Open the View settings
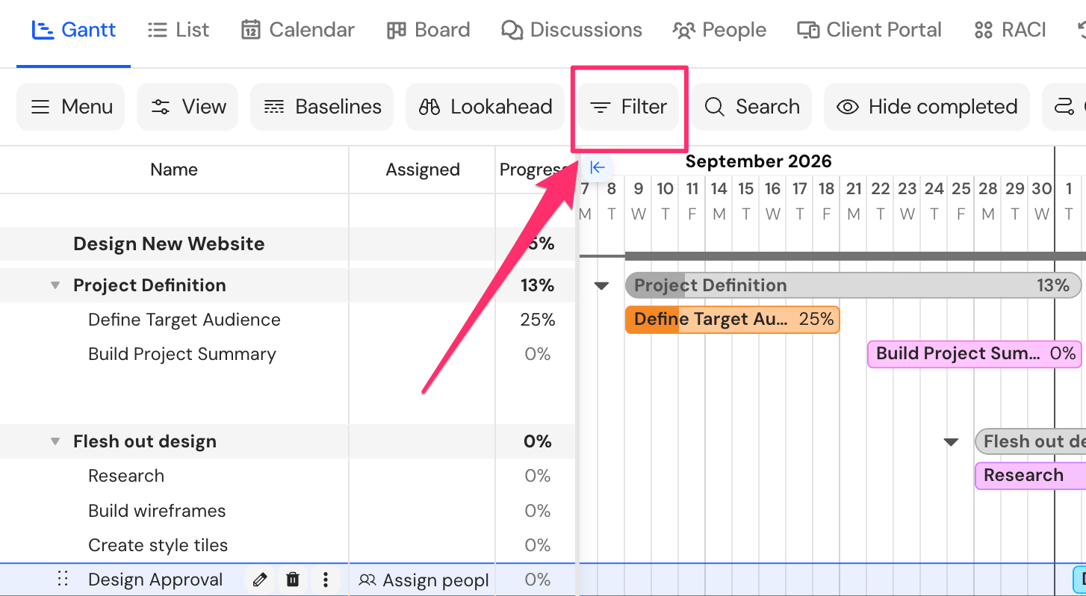Viewport: 1086px width, 596px height. coord(187,107)
